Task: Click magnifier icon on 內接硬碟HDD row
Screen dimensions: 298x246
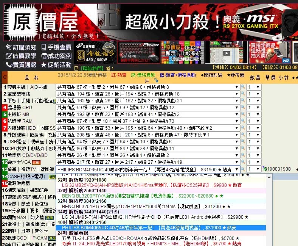Action: pos(243,128)
